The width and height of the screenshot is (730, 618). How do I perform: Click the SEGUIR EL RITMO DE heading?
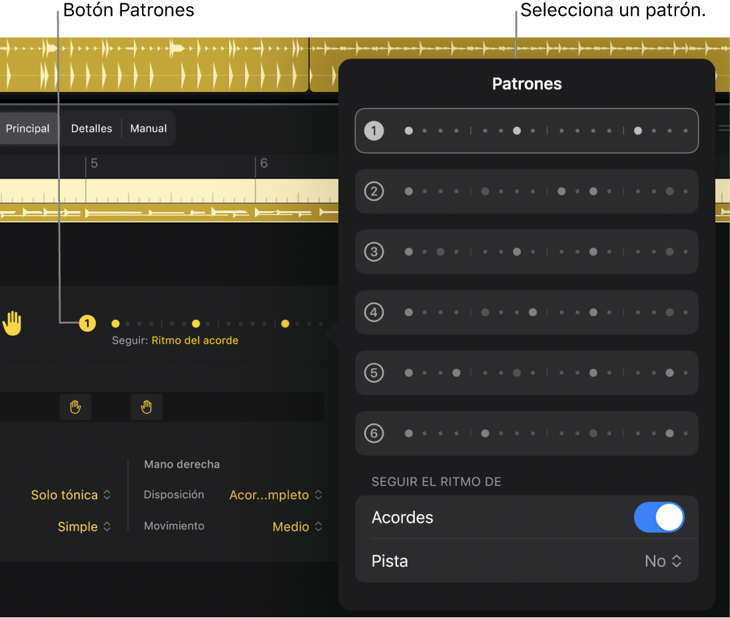coord(436,481)
